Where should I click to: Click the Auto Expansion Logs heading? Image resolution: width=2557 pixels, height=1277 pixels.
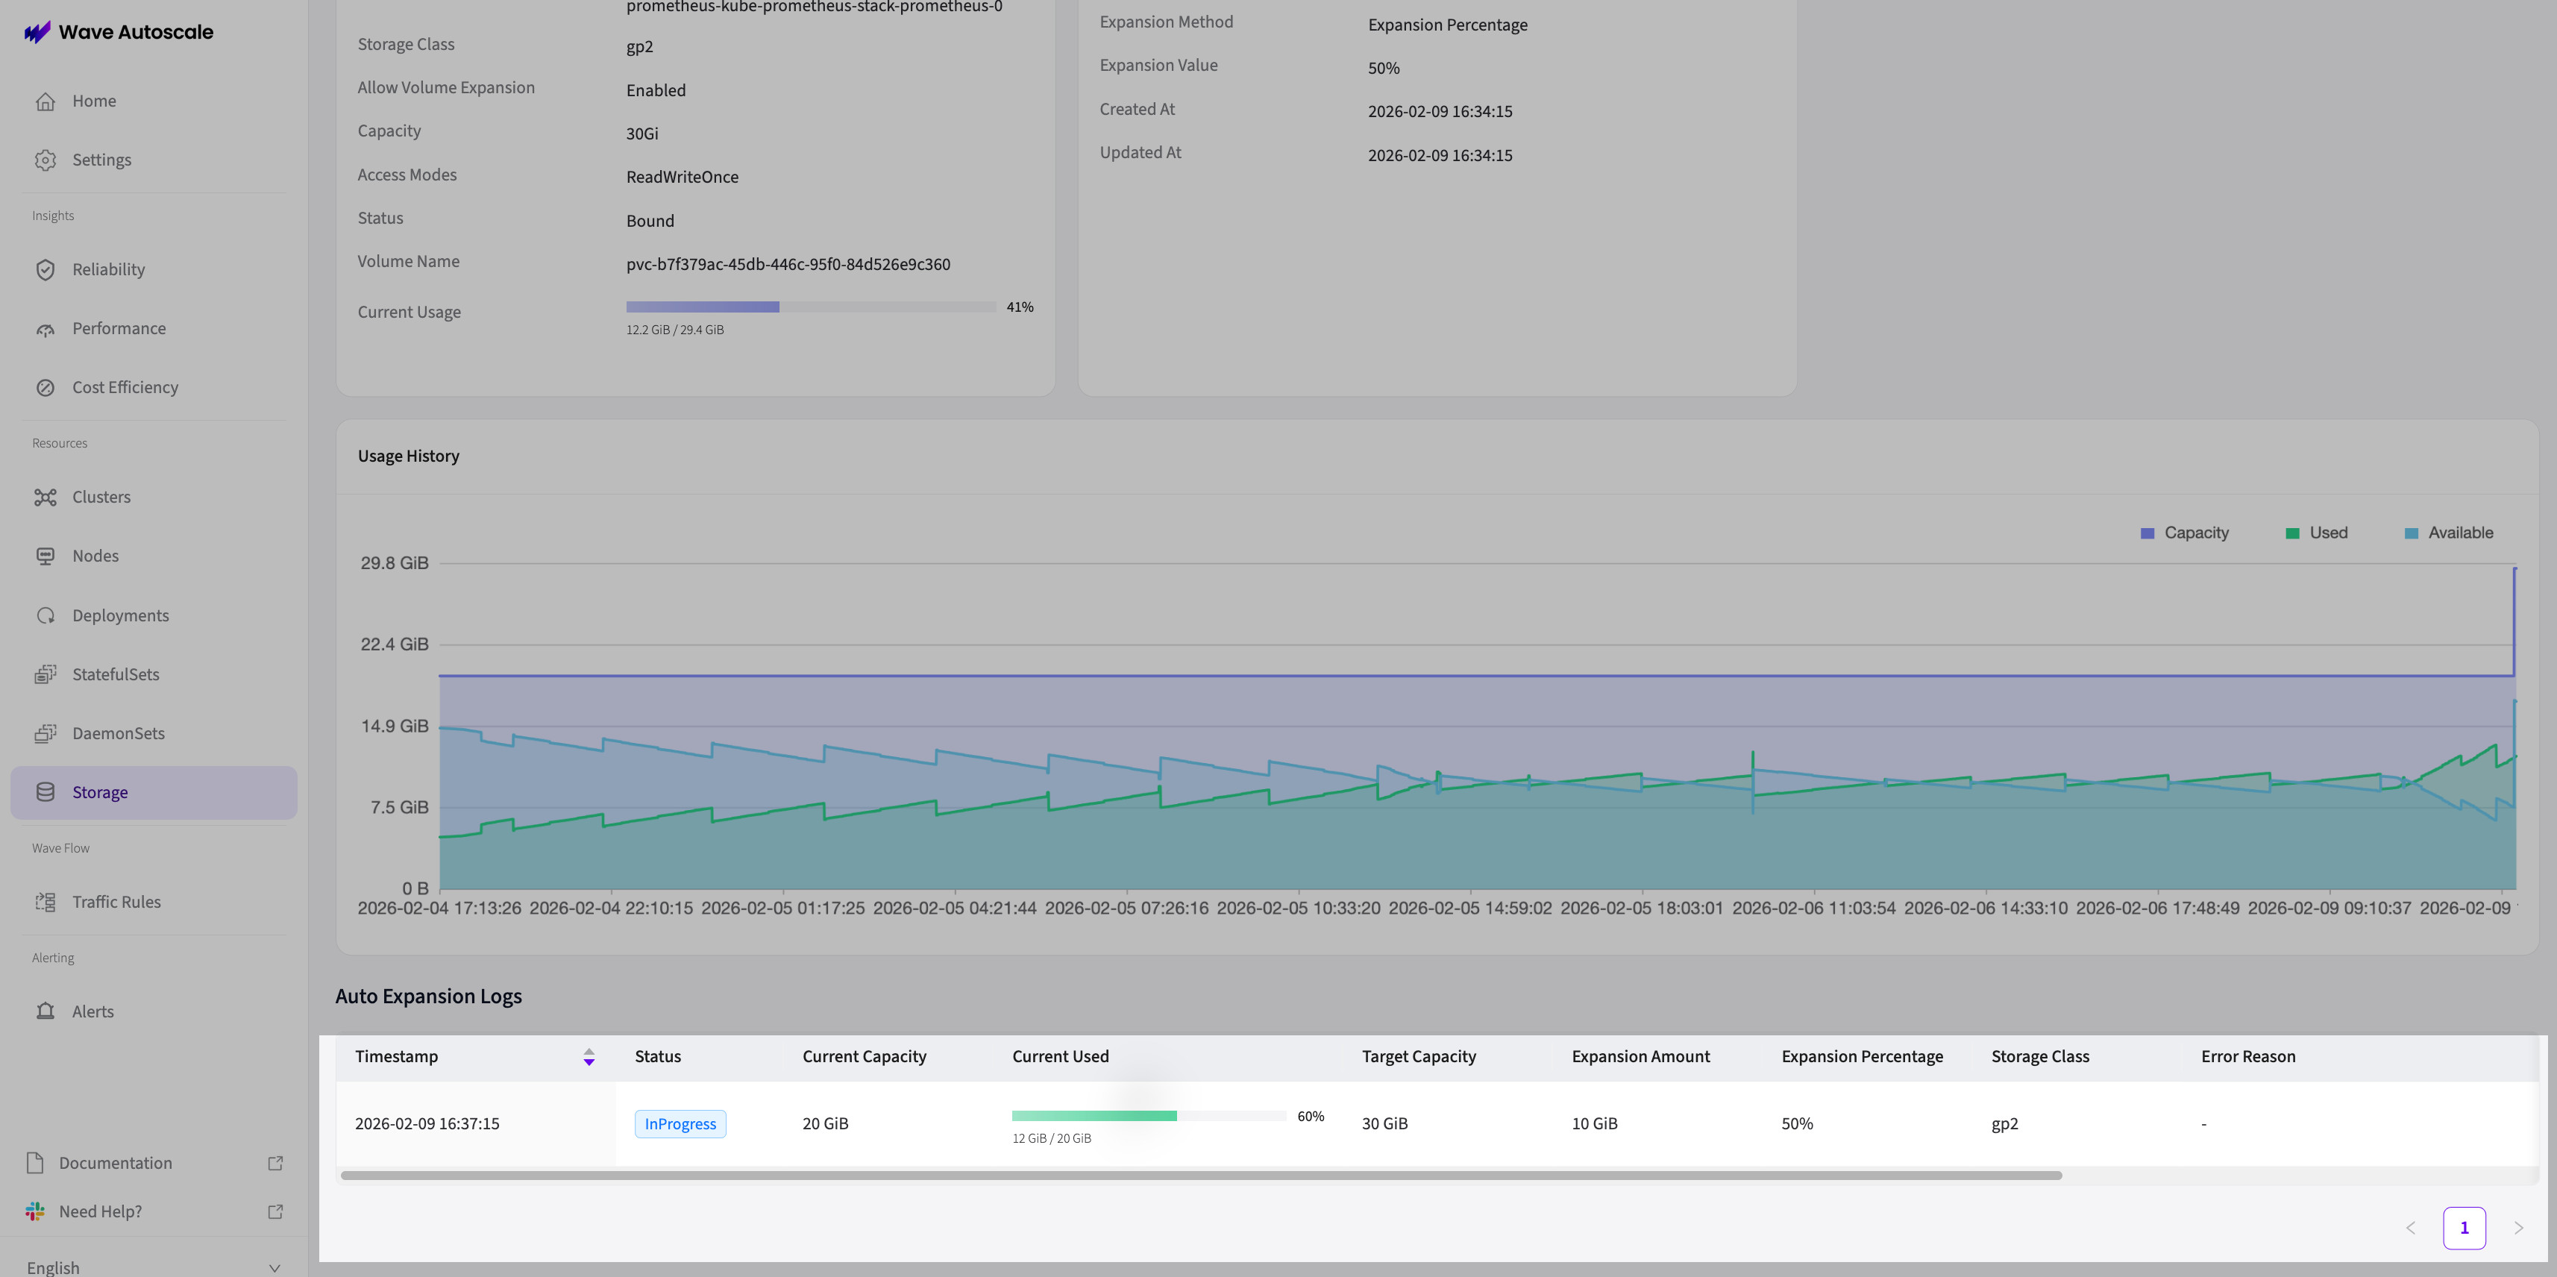click(429, 996)
